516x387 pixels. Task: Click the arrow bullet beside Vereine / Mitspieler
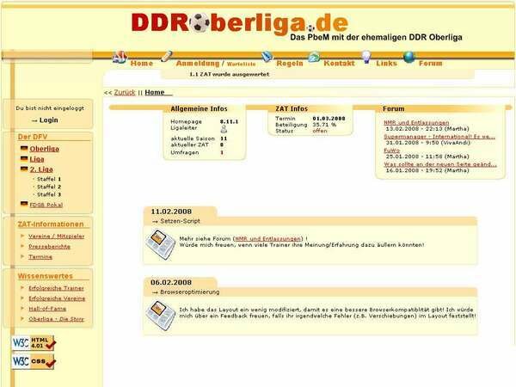22,236
